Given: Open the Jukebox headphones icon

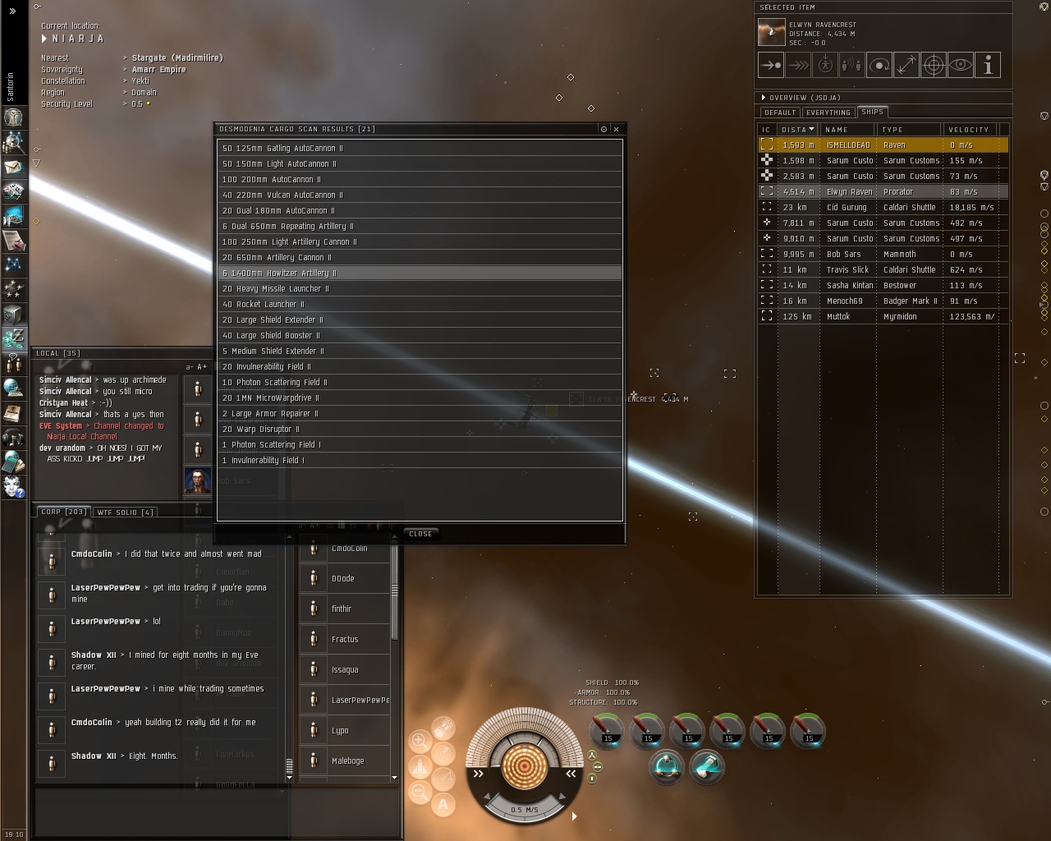Looking at the screenshot, I should [13, 437].
